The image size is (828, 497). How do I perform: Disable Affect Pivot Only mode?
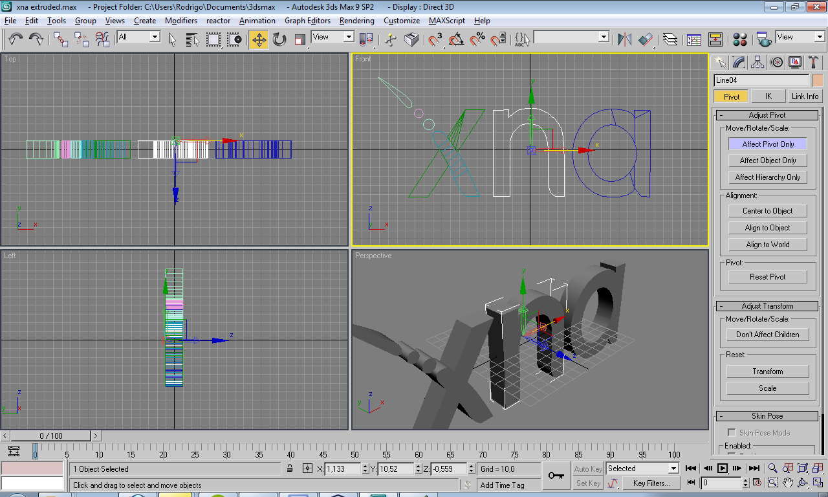pos(768,144)
